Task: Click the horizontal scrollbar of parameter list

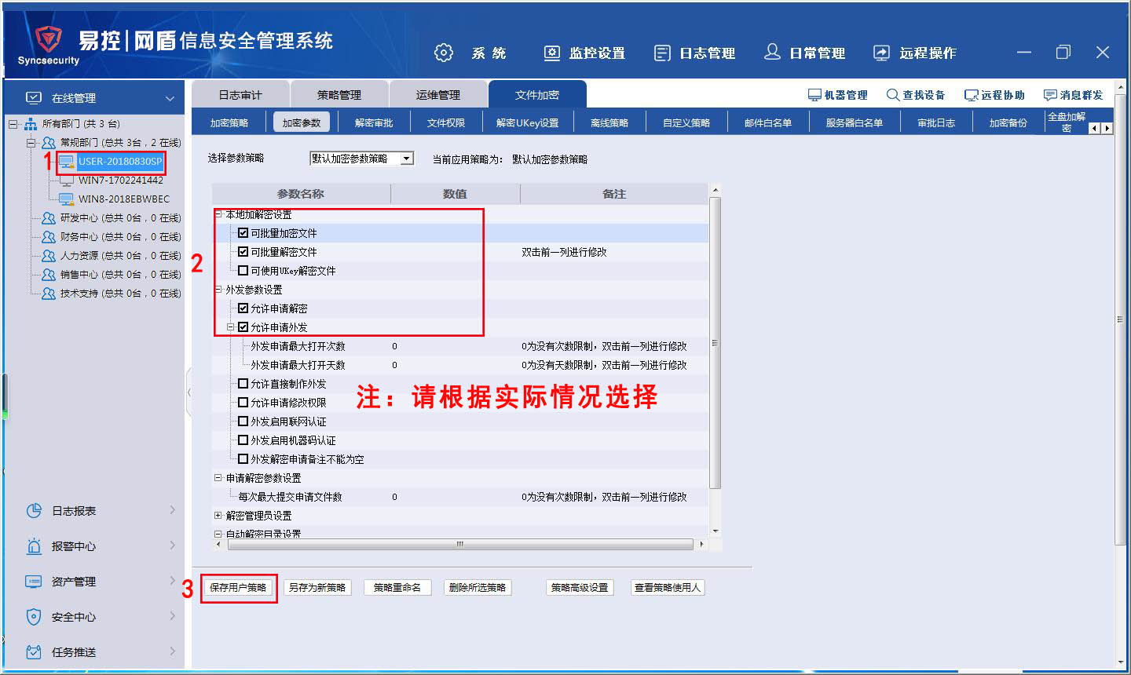Action: [459, 544]
